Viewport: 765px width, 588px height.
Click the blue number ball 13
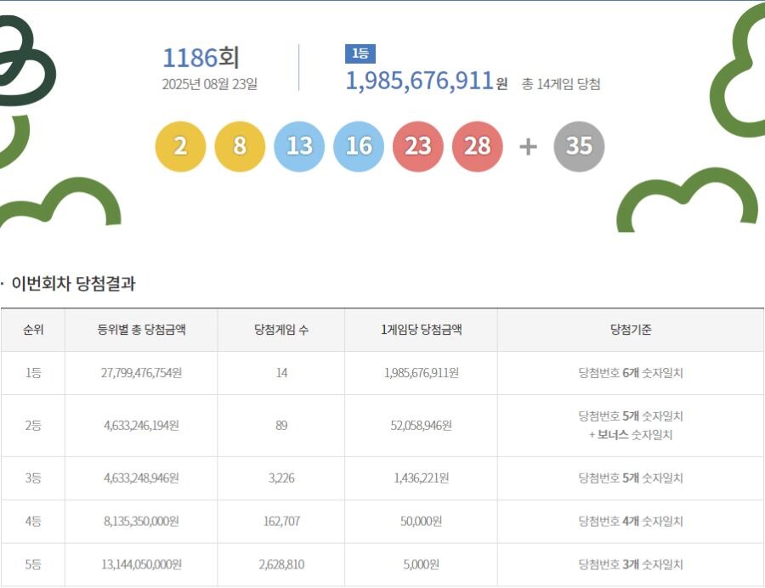[x=298, y=146]
